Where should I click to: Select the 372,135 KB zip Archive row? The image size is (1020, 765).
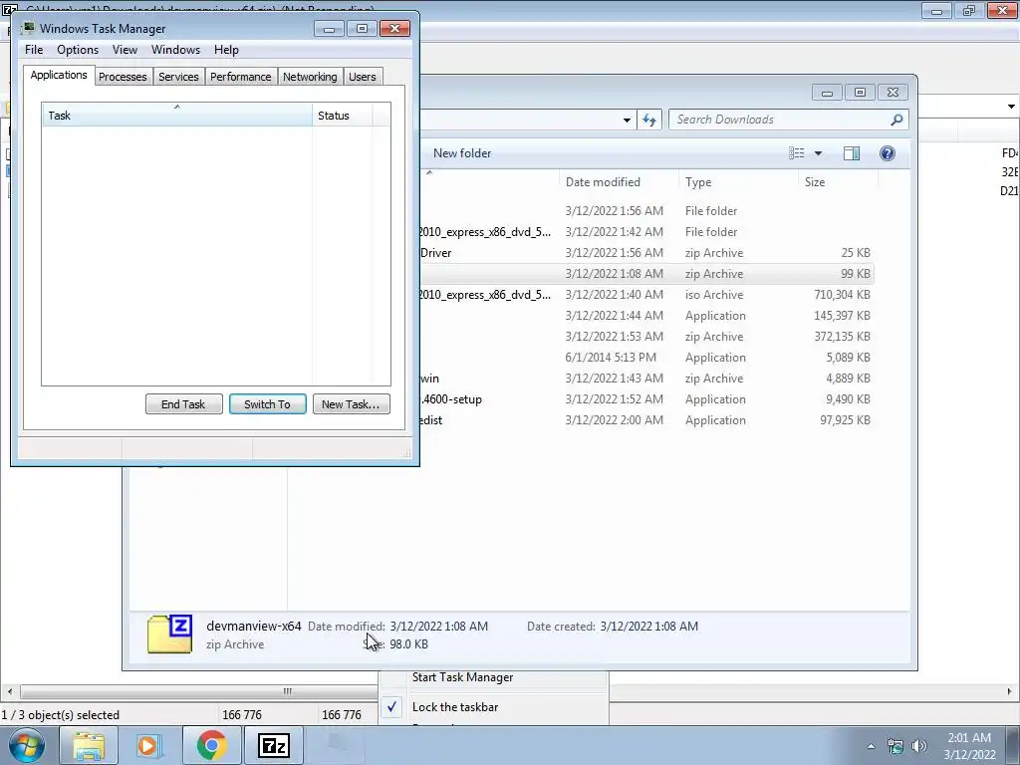click(645, 337)
